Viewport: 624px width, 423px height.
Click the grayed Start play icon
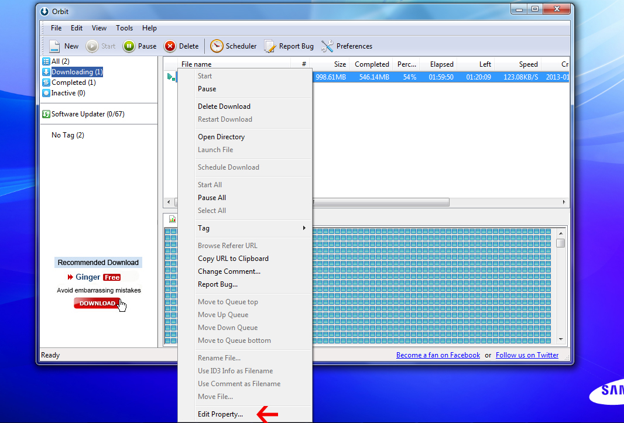92,46
